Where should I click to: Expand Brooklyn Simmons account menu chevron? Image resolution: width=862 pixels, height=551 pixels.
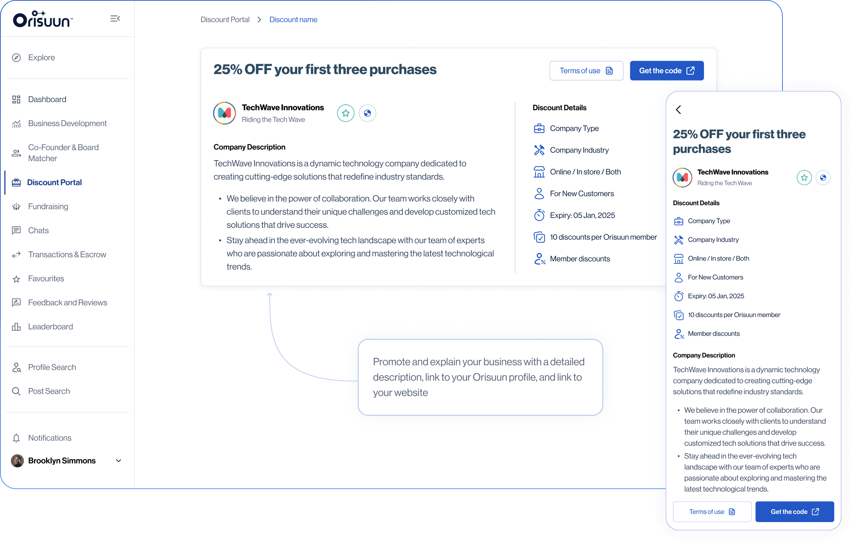pyautogui.click(x=118, y=461)
